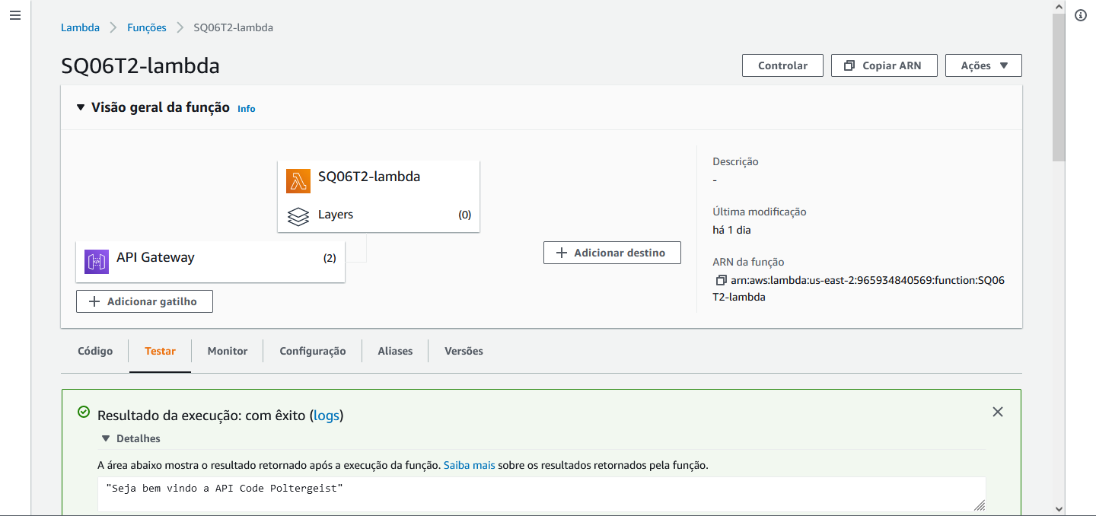Open the Info link beside overview title
Image resolution: width=1096 pixels, height=516 pixels.
[247, 109]
